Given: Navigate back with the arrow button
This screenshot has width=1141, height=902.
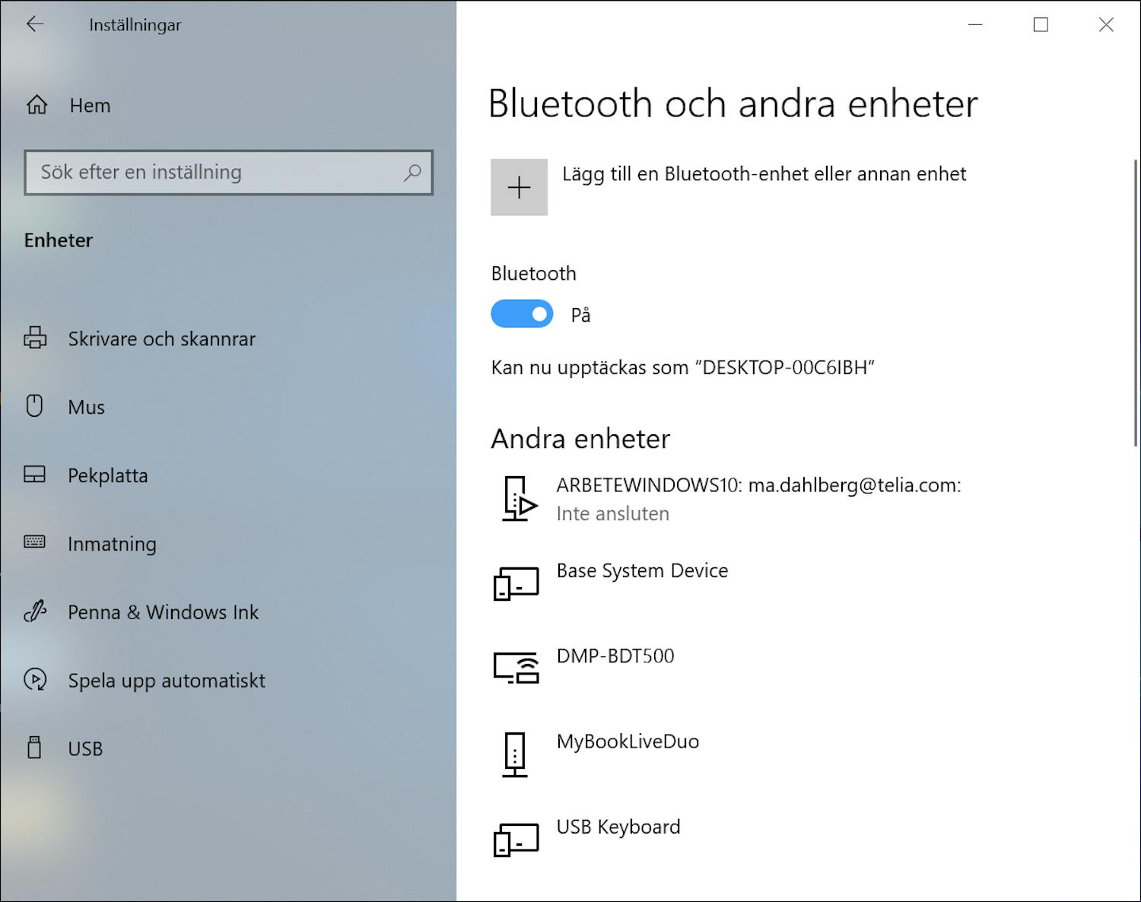Looking at the screenshot, I should [35, 24].
